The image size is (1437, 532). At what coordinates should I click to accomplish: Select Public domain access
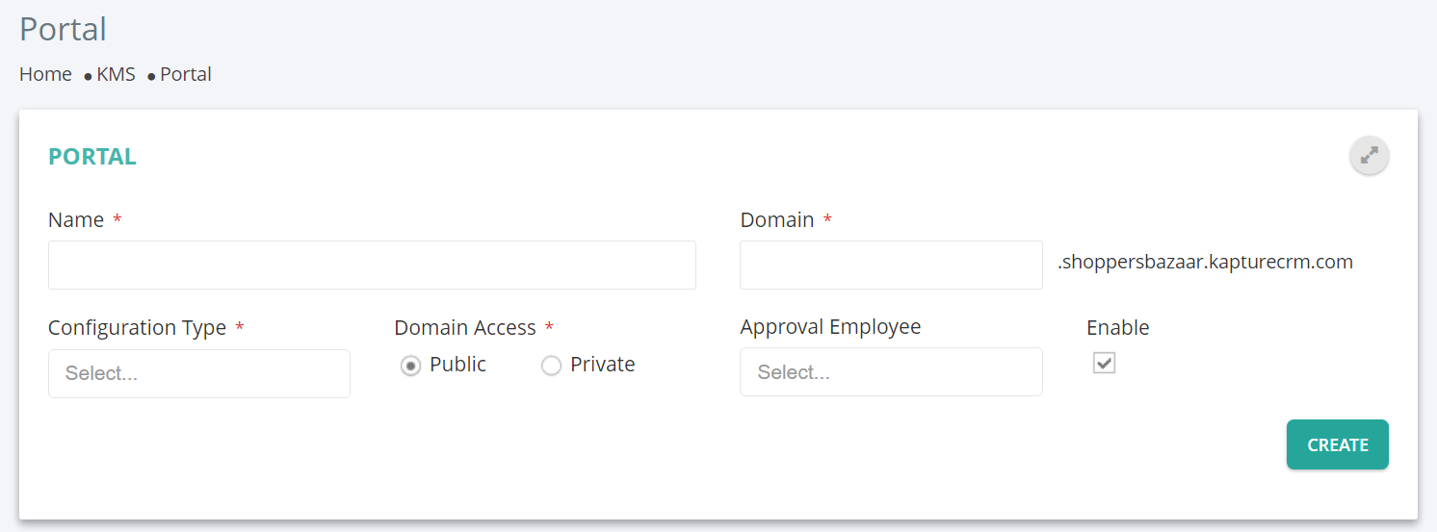[411, 366]
